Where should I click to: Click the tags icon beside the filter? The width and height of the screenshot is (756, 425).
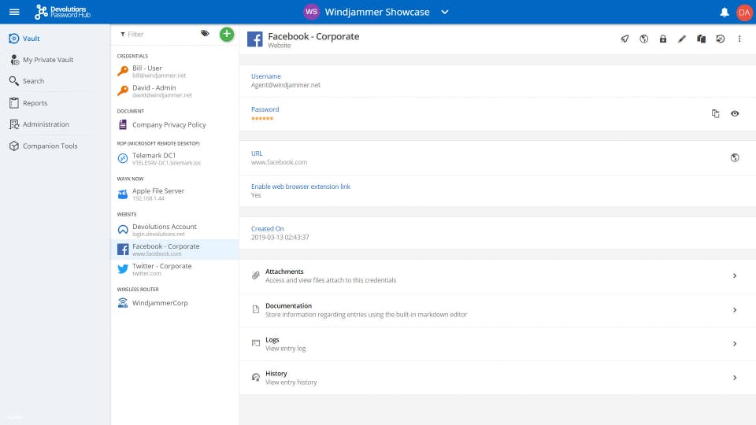[205, 34]
